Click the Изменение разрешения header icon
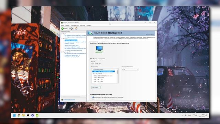This screenshot has width=220, height=124. (90, 33)
